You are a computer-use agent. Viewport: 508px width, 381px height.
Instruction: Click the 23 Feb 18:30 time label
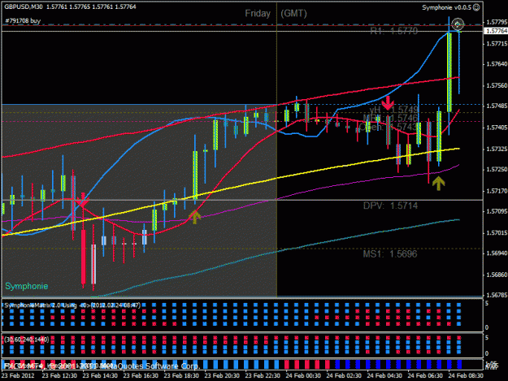181,376
